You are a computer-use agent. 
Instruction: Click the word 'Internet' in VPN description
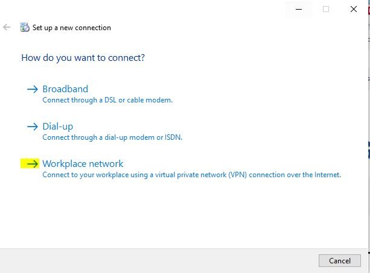pos(328,175)
